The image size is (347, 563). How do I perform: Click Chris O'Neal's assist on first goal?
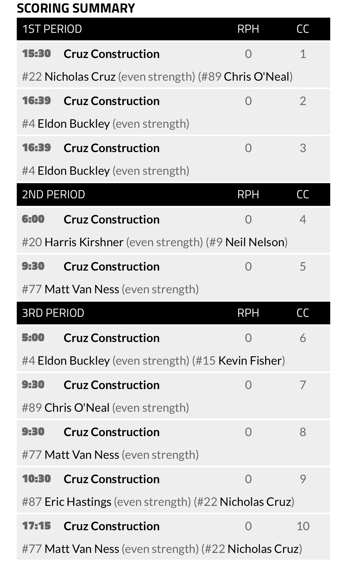(256, 77)
